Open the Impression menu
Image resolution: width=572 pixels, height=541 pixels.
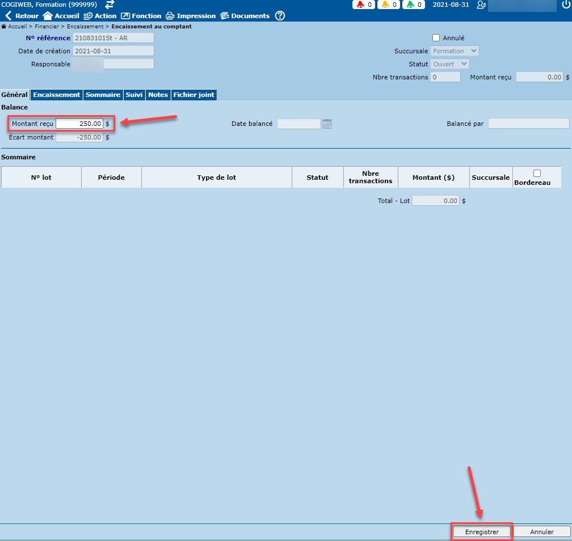191,16
